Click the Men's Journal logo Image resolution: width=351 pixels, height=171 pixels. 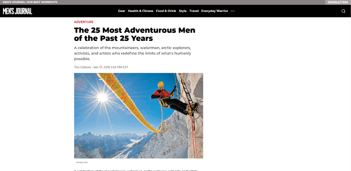coord(18,11)
